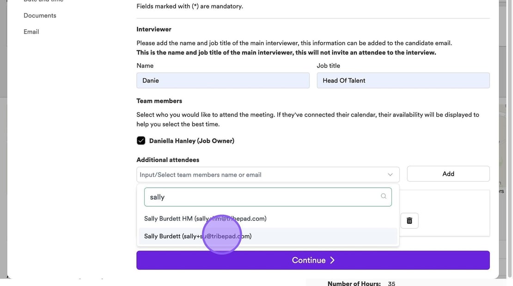
Task: Click the 'Head Of Talent' job title field
Action: (403, 80)
